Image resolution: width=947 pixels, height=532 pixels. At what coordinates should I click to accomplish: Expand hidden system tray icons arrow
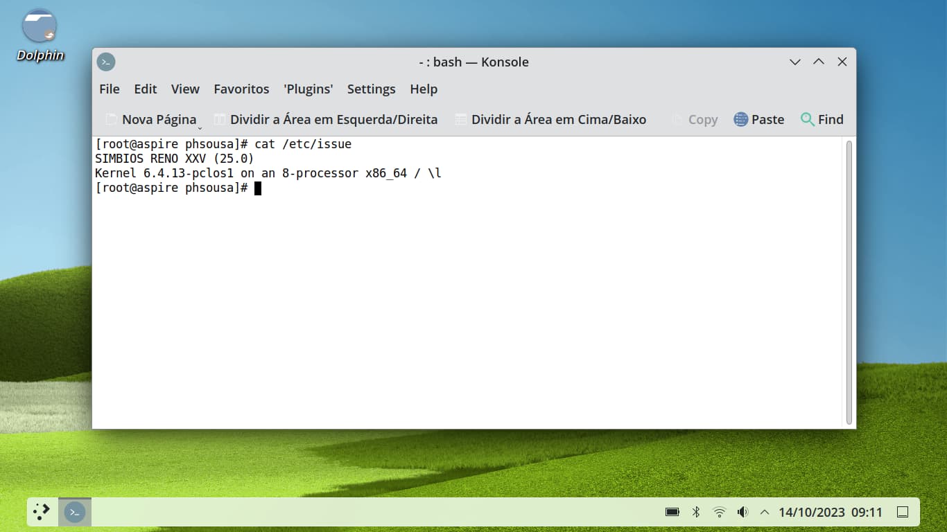(765, 512)
